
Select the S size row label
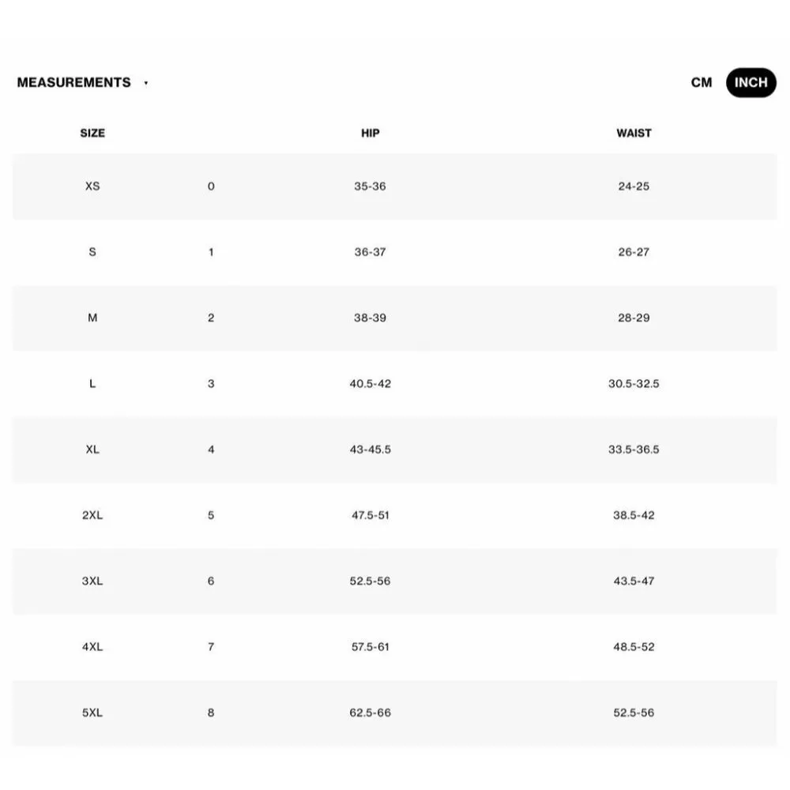[92, 252]
